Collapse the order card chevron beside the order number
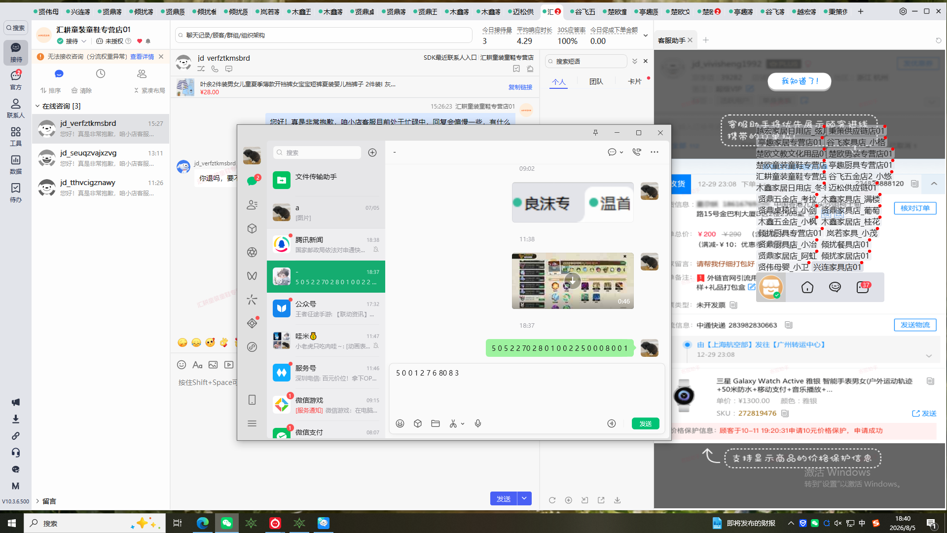947x533 pixels. [934, 184]
